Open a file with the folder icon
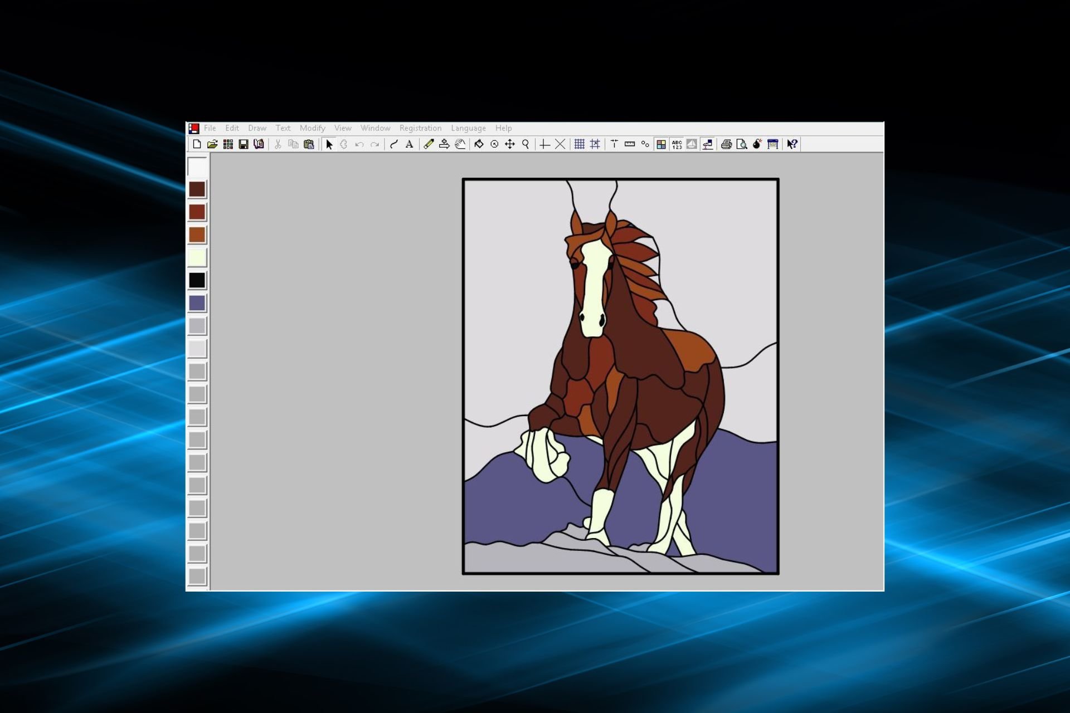The image size is (1070, 713). tap(212, 144)
